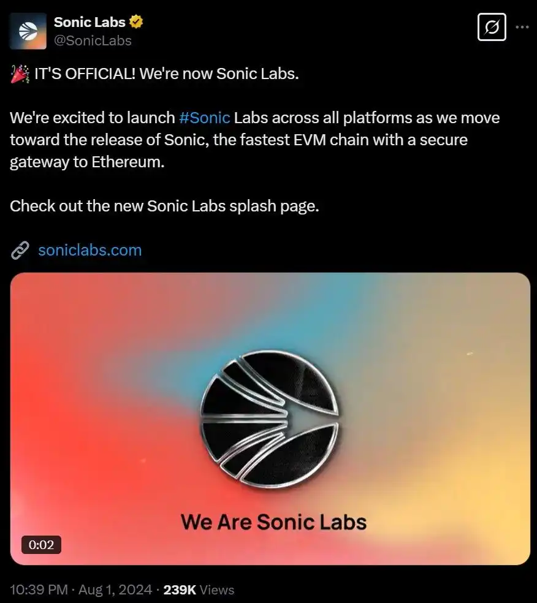Click the link chain icon beside soniclabs.com
Screen dimensions: 537x603
[20, 250]
